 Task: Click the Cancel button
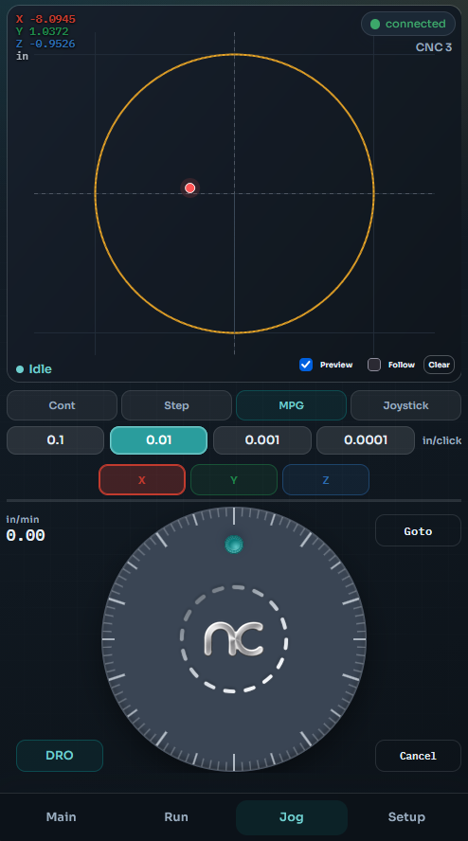point(418,756)
